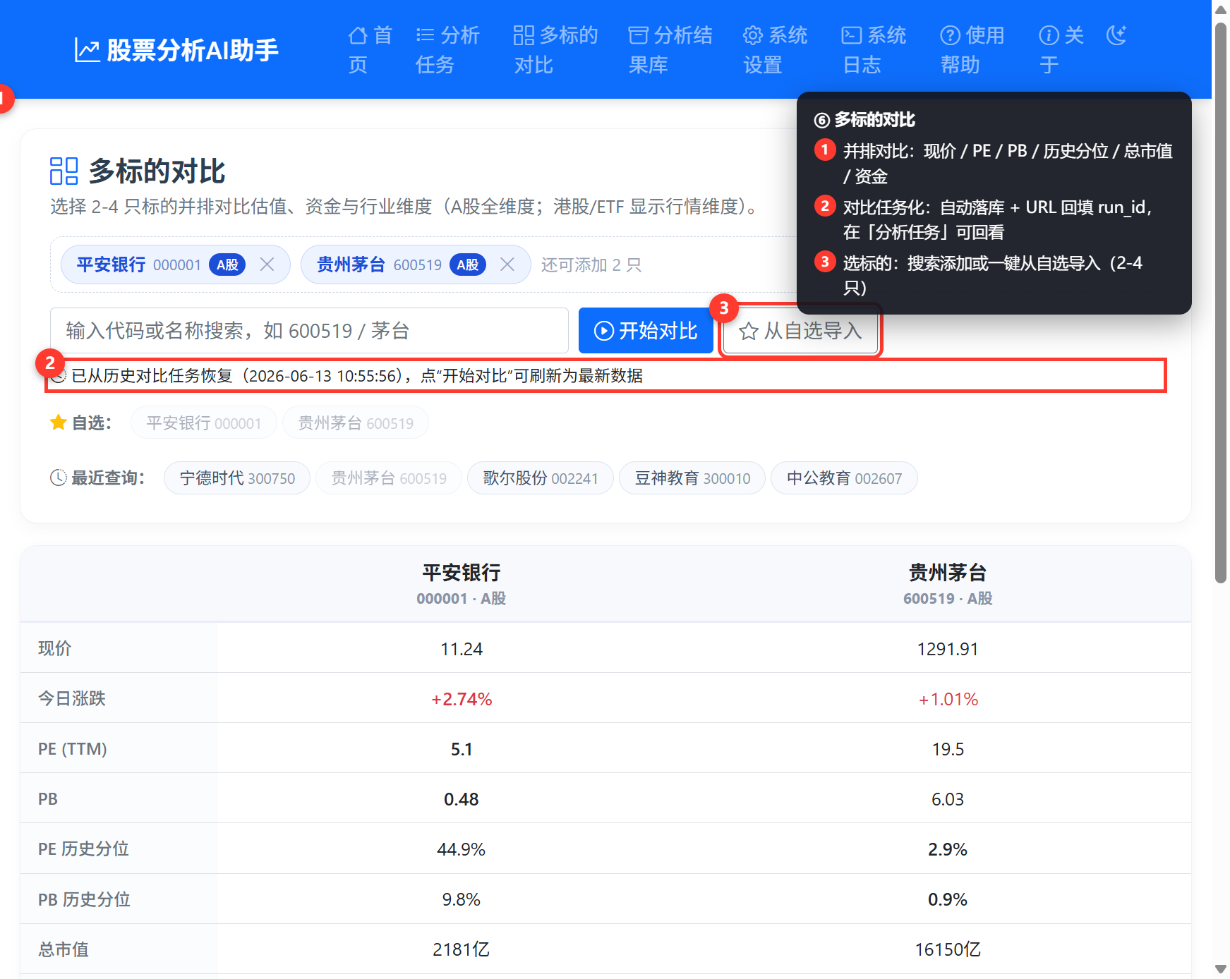Go to 分析任务 in the navigation

(x=447, y=49)
